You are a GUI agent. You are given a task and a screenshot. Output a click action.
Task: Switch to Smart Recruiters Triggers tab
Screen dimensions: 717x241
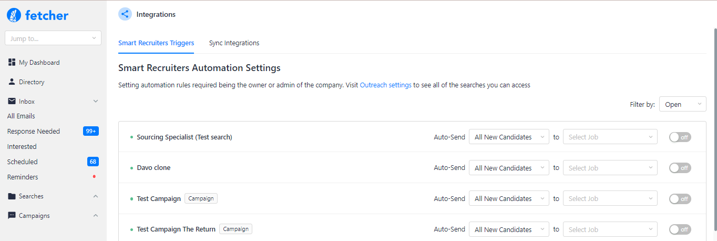(x=156, y=43)
